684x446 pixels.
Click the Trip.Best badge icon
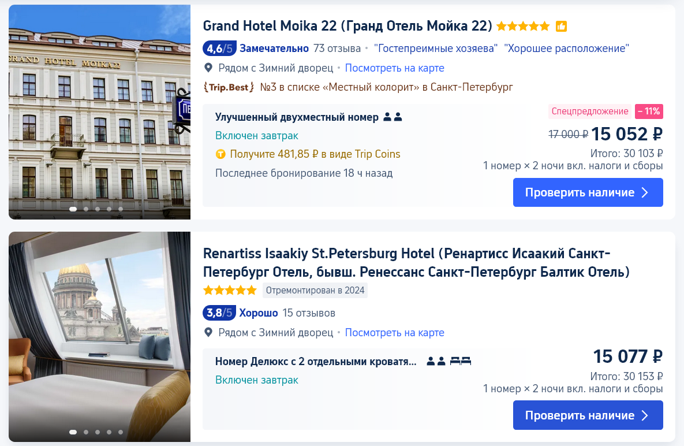pos(229,87)
